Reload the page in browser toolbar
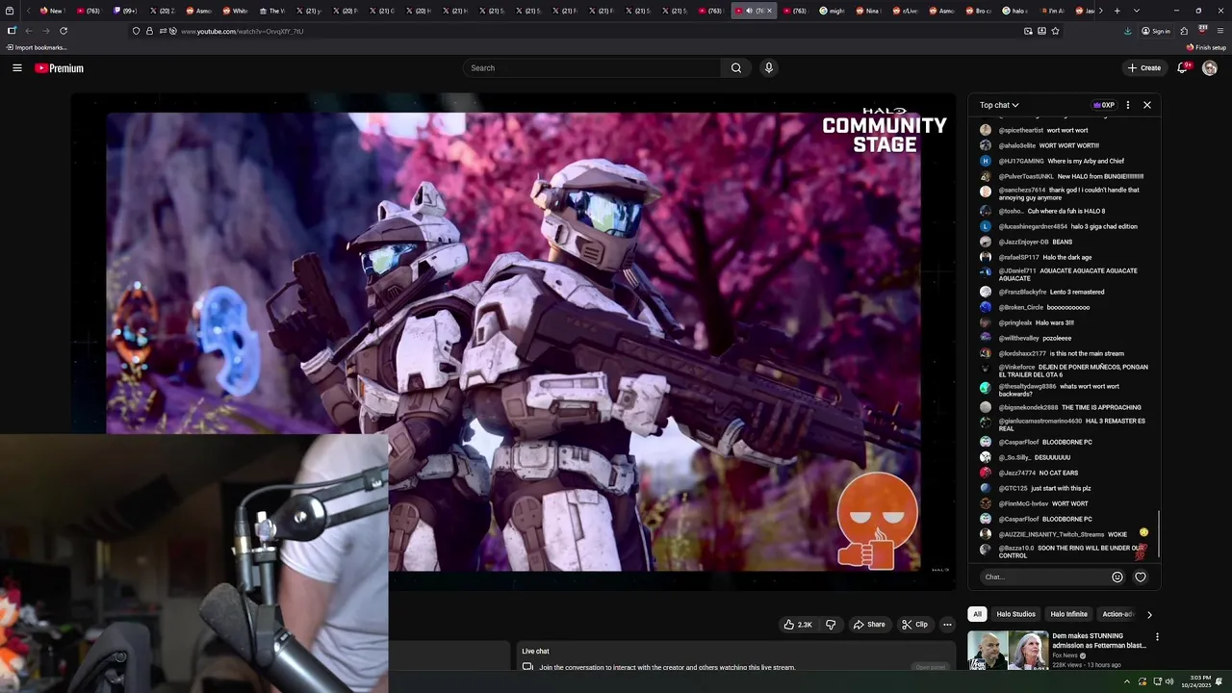 coord(64,31)
